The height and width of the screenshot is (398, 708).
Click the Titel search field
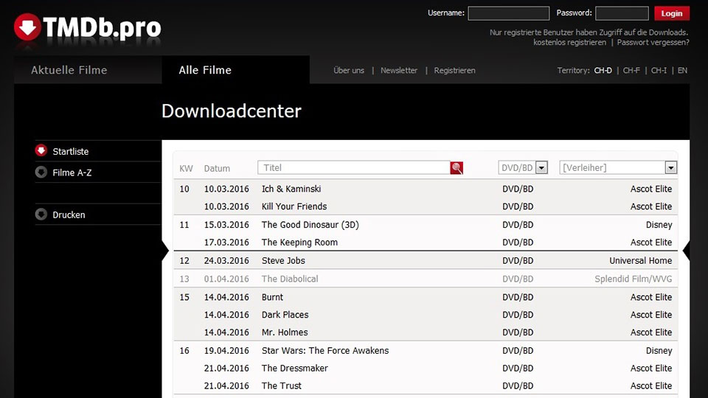point(354,168)
